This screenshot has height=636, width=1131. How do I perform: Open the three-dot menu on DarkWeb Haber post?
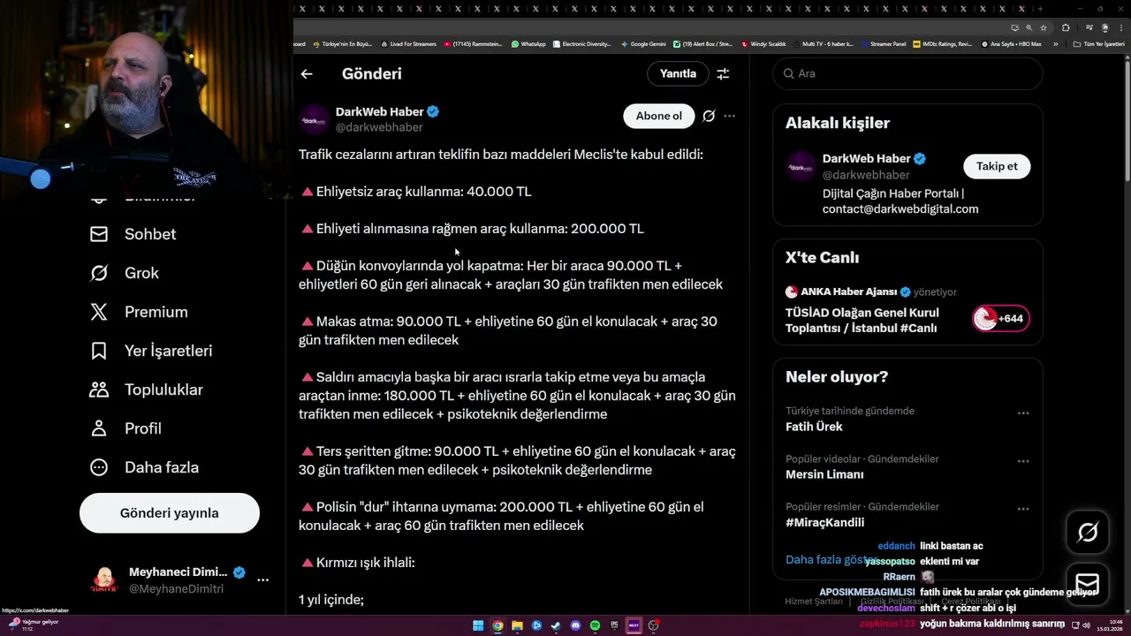coord(729,116)
